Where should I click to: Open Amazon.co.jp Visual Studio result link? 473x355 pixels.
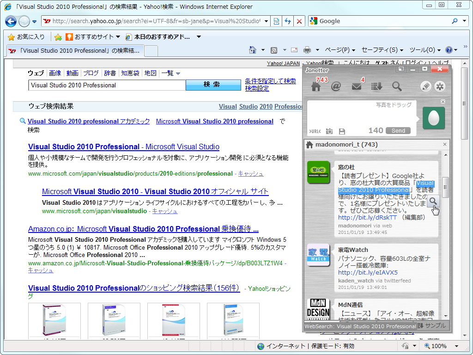tap(143, 229)
